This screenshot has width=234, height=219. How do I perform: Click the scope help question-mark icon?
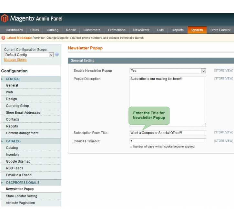[57, 54]
